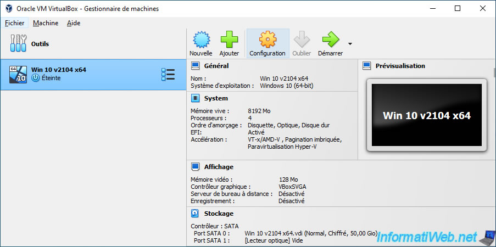Click the EFI value Activé
This screenshot has width=496, height=247.
tap(256, 132)
